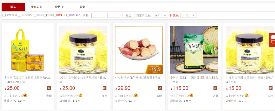The height and width of the screenshot is (111, 275).
Task: Click the minimum price input field
Action: 98,15
